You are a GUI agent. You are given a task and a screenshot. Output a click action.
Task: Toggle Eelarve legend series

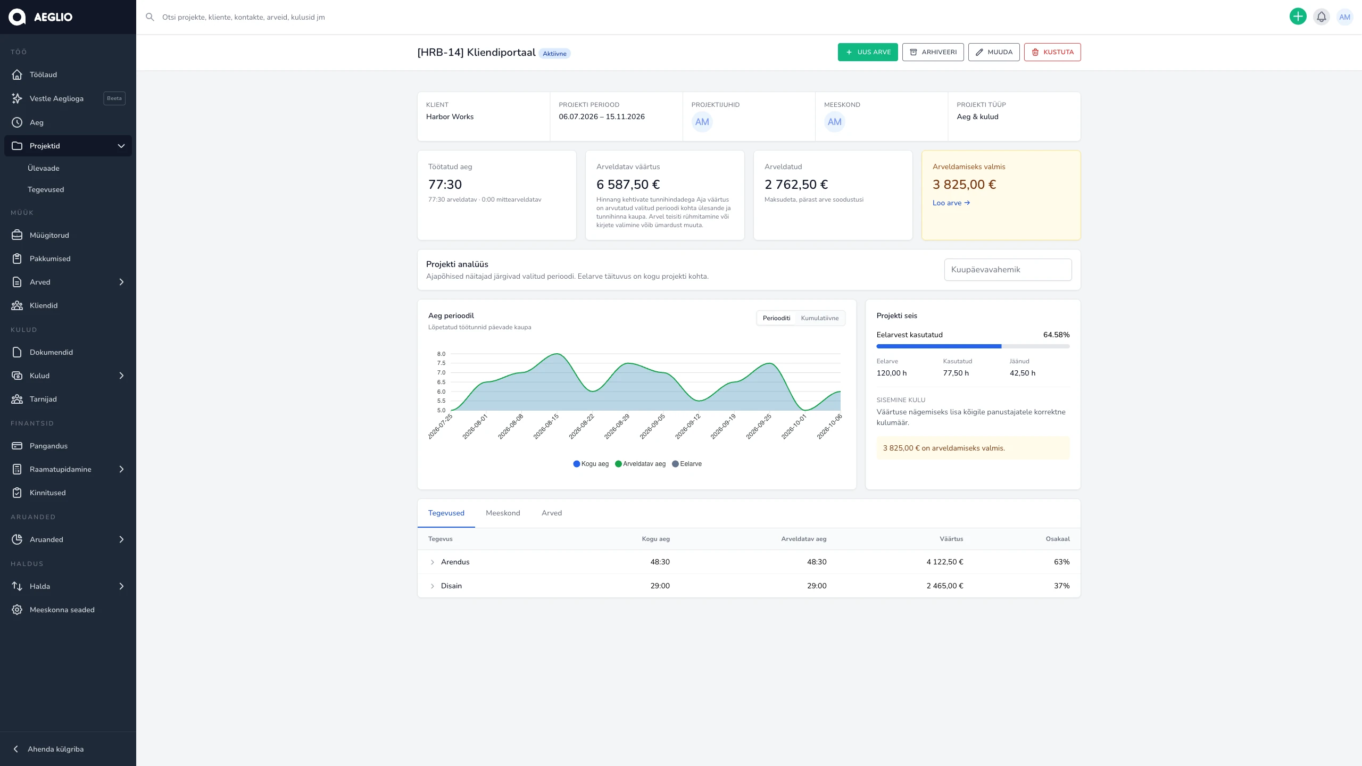(x=687, y=464)
